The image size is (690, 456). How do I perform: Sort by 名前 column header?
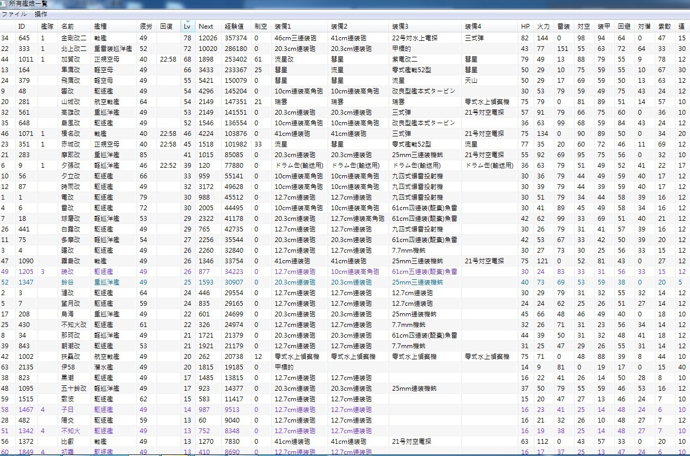pyautogui.click(x=67, y=27)
